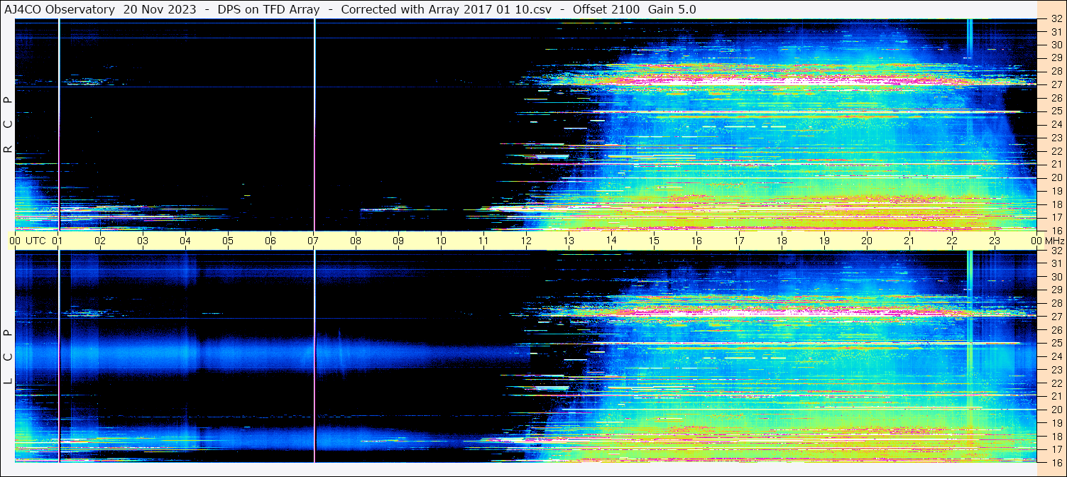
Task: Click hour "04" on the UTC time axis
Action: (x=185, y=241)
